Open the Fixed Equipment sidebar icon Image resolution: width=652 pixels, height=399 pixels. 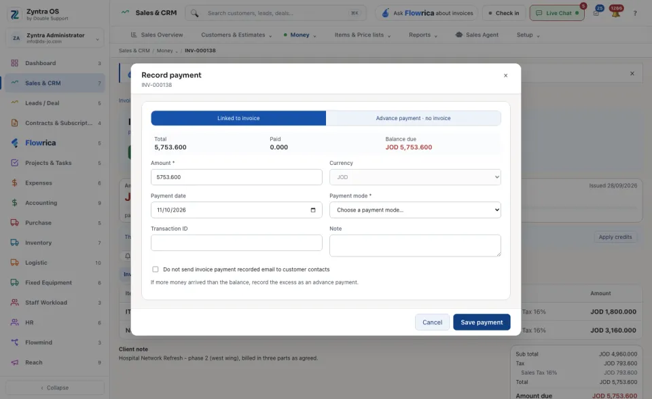click(14, 282)
